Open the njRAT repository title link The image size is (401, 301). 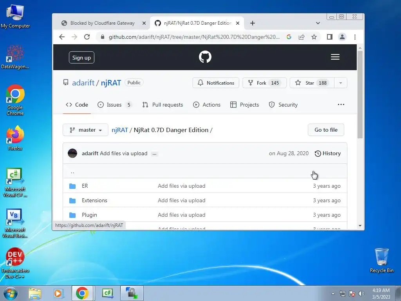(x=111, y=83)
